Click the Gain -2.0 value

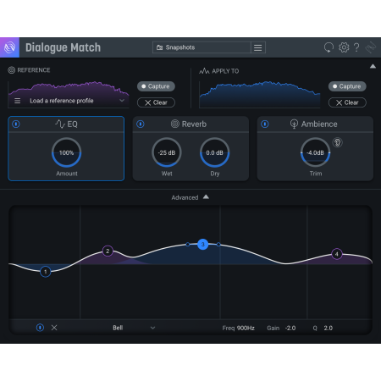pos(290,328)
